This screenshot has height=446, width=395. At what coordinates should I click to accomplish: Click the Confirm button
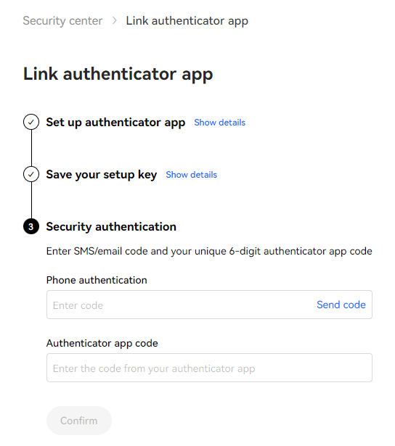[x=79, y=421]
